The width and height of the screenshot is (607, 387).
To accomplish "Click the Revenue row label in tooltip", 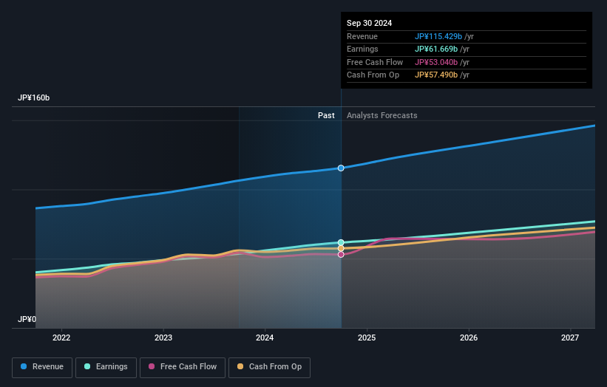I will coord(362,36).
